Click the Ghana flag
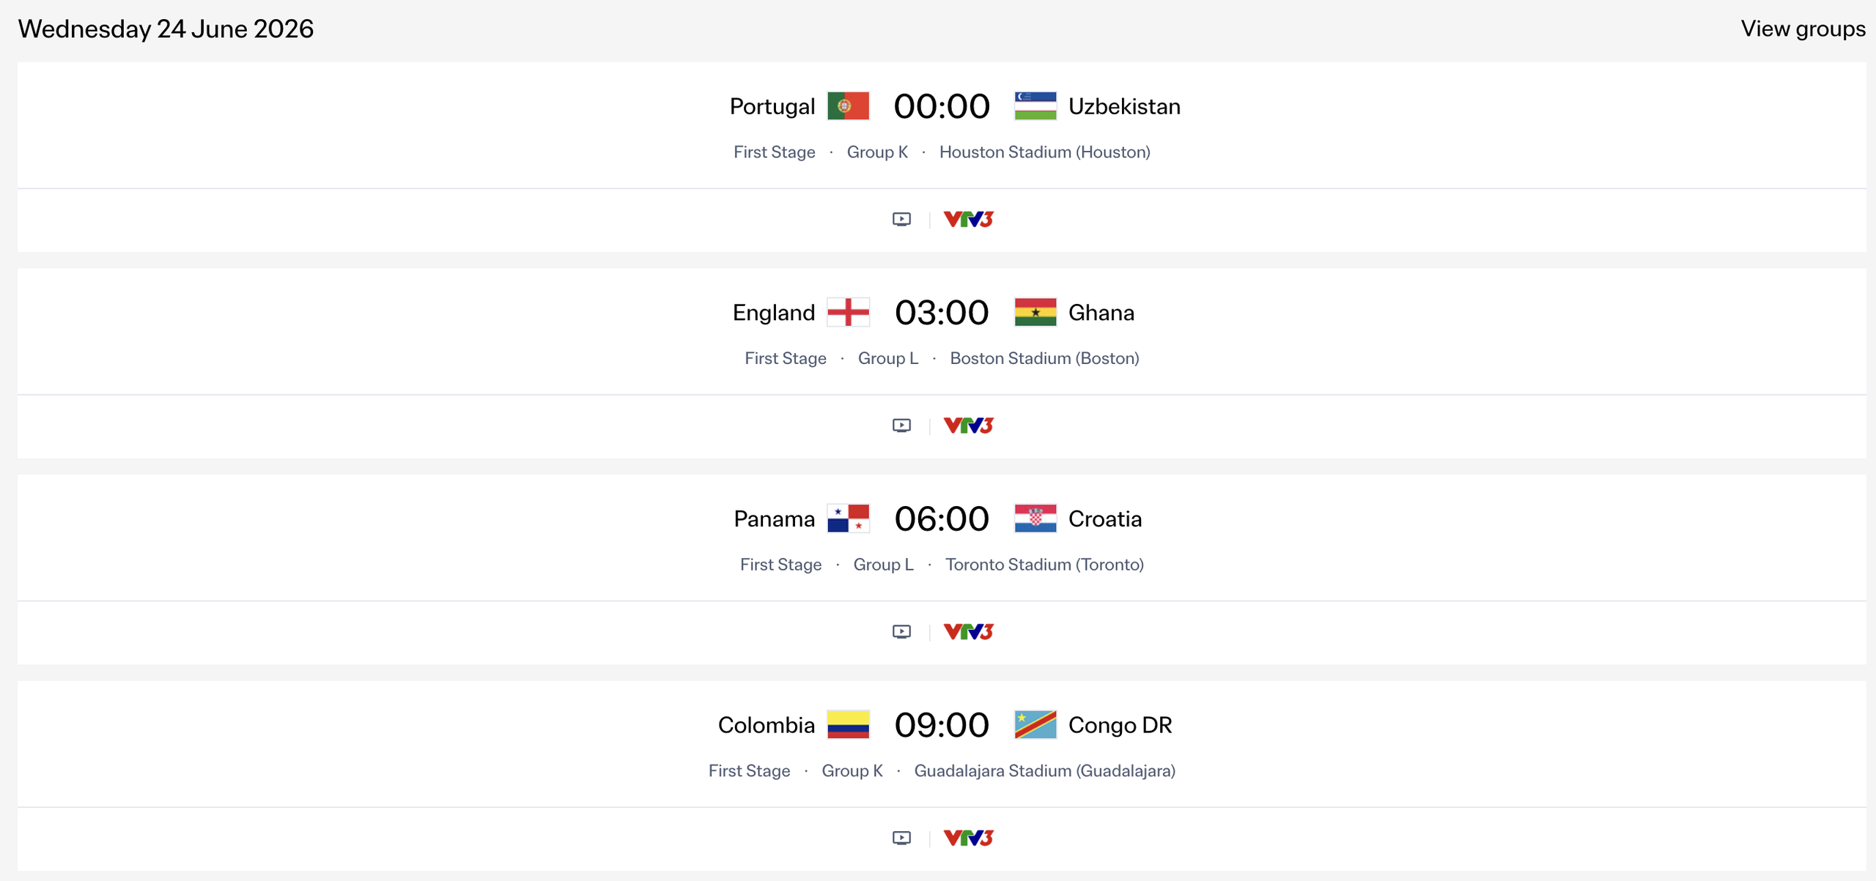The height and width of the screenshot is (881, 1876). (x=1035, y=312)
